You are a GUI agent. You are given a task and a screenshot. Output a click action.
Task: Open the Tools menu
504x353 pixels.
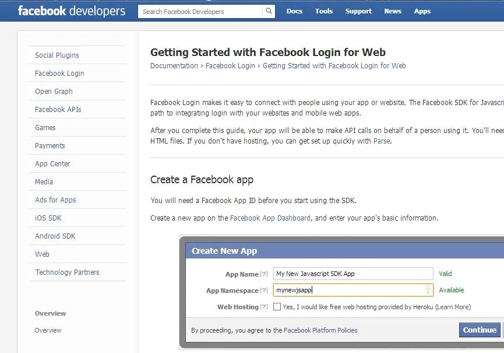click(324, 11)
